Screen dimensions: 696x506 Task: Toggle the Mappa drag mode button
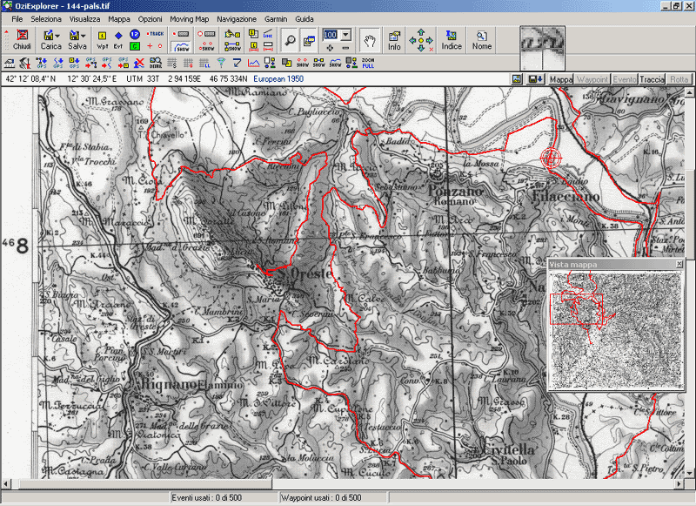pyautogui.click(x=561, y=79)
